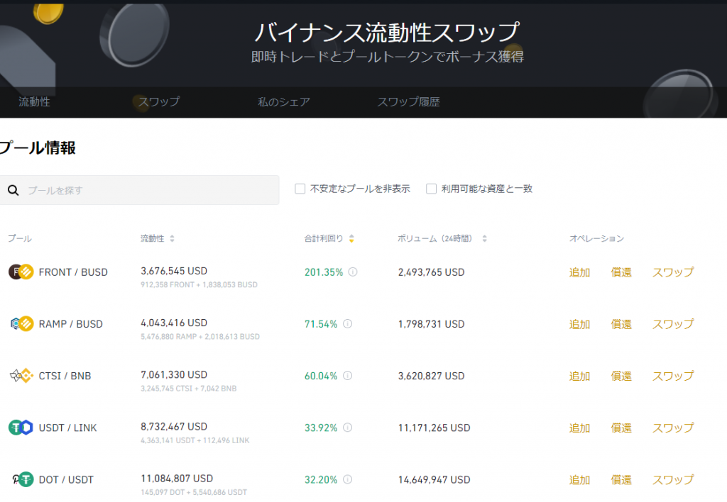This screenshot has width=727, height=502.
Task: Check 利用可能な資産と一致 checkbox
Action: tap(431, 189)
